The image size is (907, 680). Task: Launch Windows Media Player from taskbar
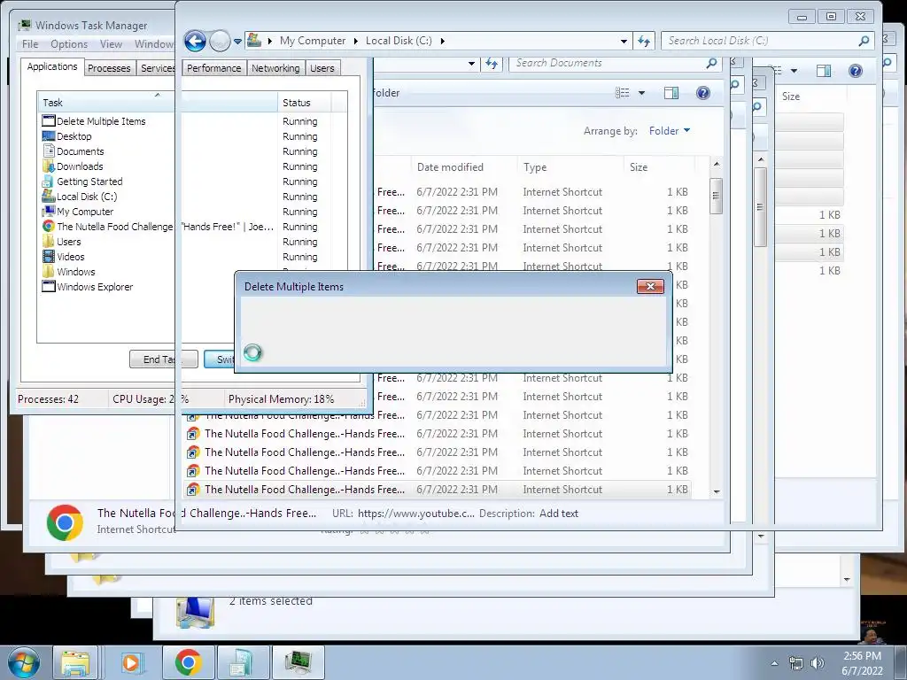tap(131, 662)
